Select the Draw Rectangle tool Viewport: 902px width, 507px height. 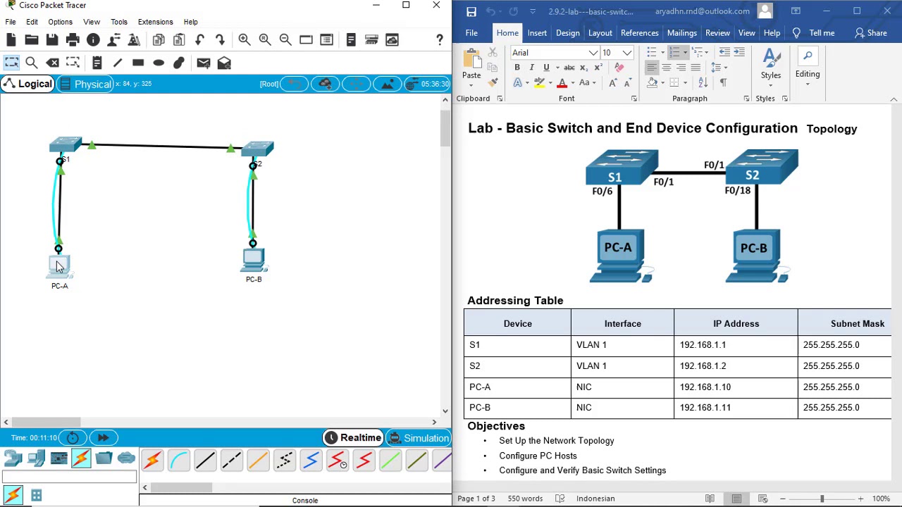(x=138, y=63)
